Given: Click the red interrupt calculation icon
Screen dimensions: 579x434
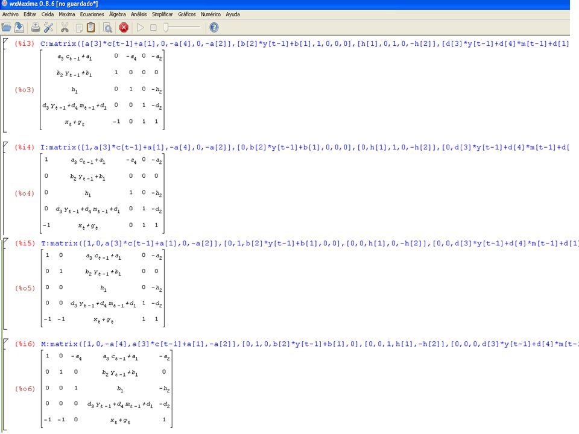Looking at the screenshot, I should (x=124, y=27).
